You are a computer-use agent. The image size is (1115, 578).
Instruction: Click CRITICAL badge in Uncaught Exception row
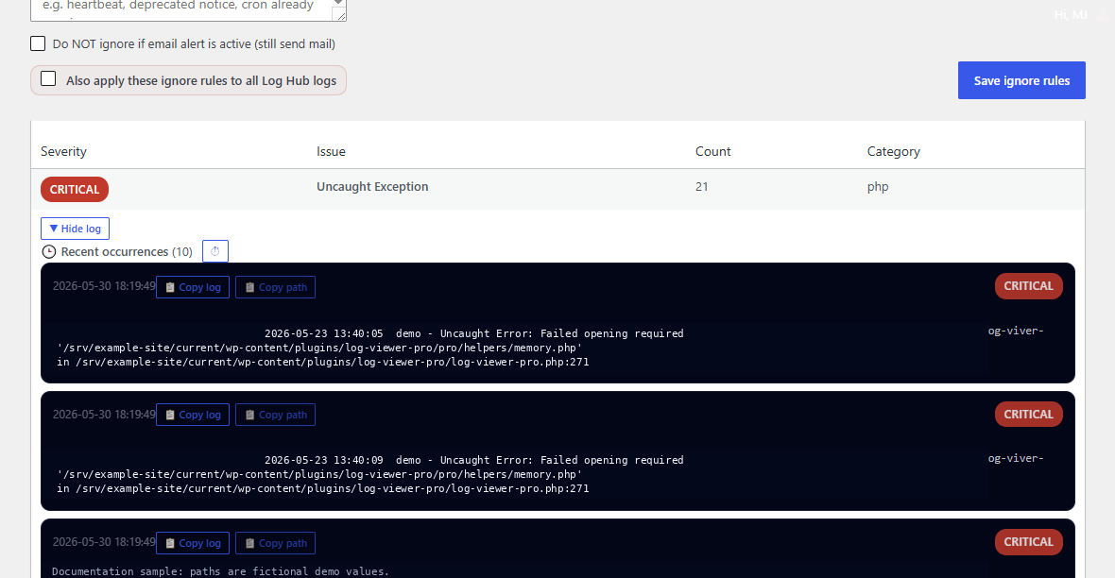(75, 189)
